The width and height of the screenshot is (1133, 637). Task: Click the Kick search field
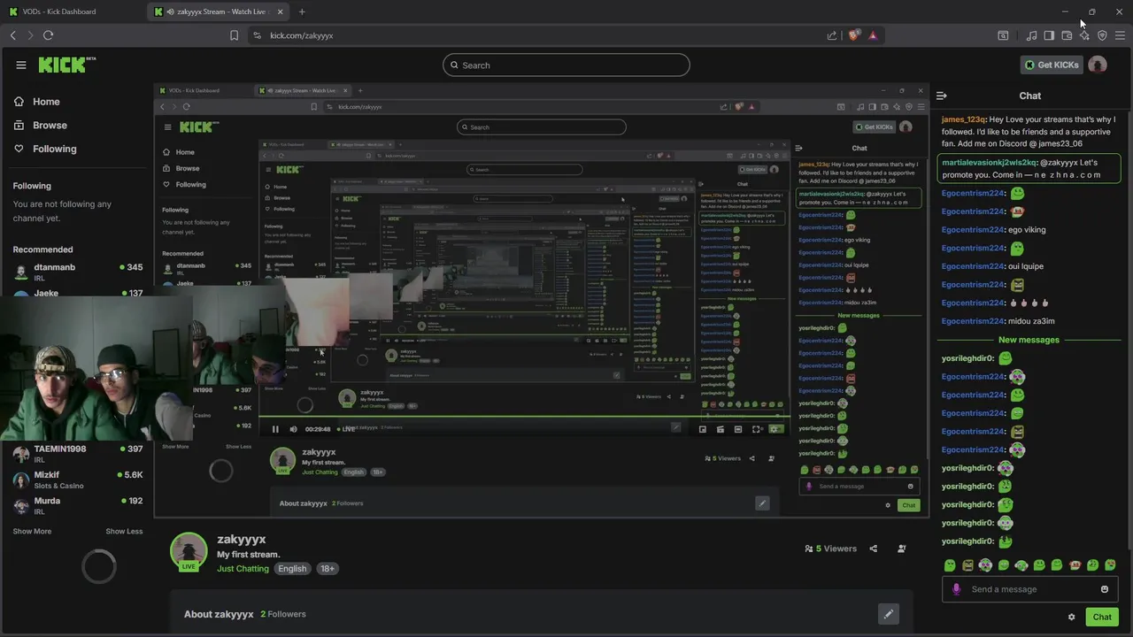pos(566,65)
